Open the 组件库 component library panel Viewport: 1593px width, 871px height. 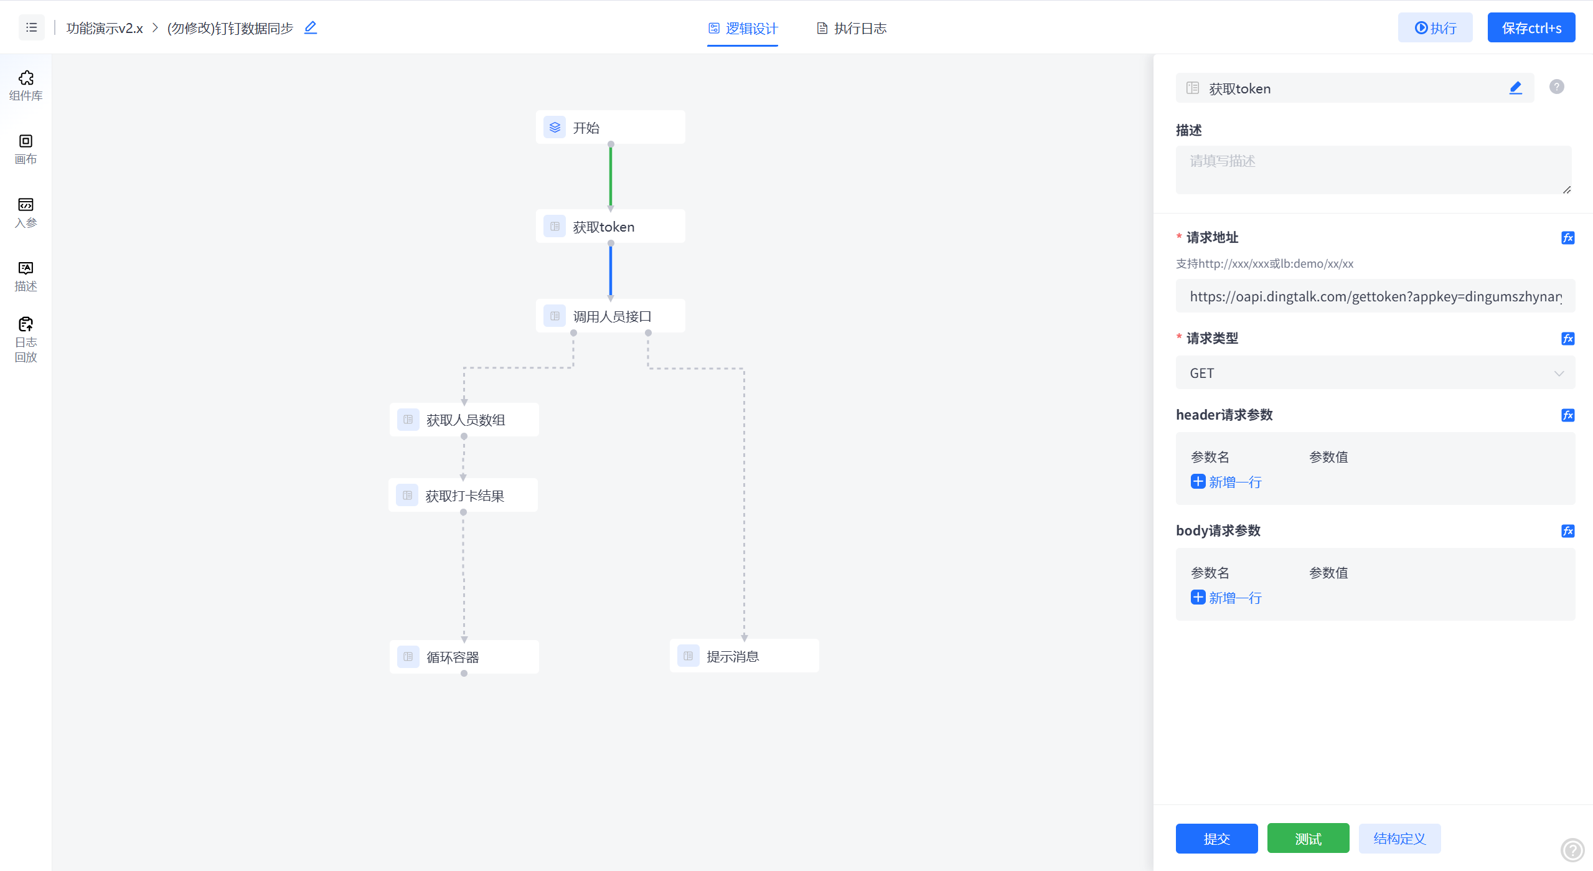coord(26,85)
